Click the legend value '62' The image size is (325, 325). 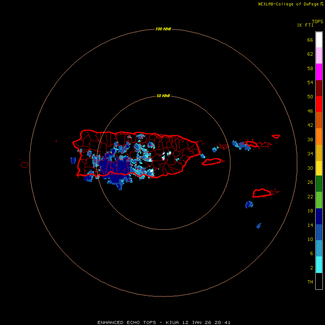(310, 54)
